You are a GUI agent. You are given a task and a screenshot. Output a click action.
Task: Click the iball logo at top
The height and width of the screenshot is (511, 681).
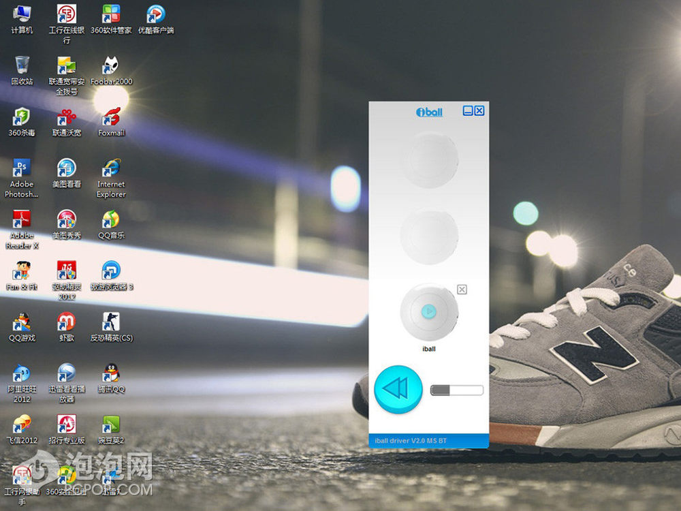pyautogui.click(x=429, y=112)
